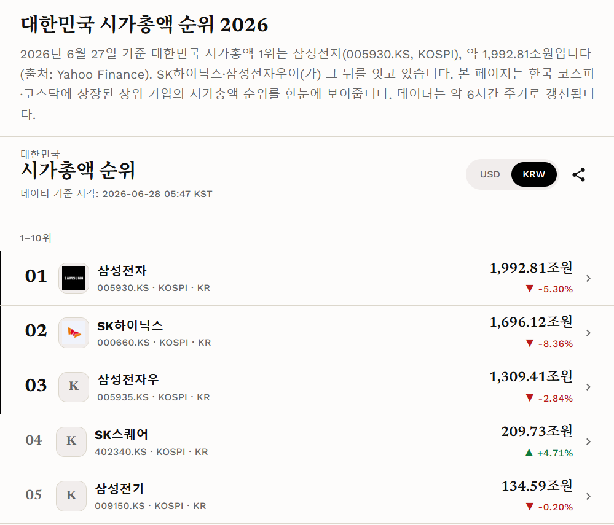Open the 삼성전자 company name link
This screenshot has height=525, width=614.
coord(122,270)
